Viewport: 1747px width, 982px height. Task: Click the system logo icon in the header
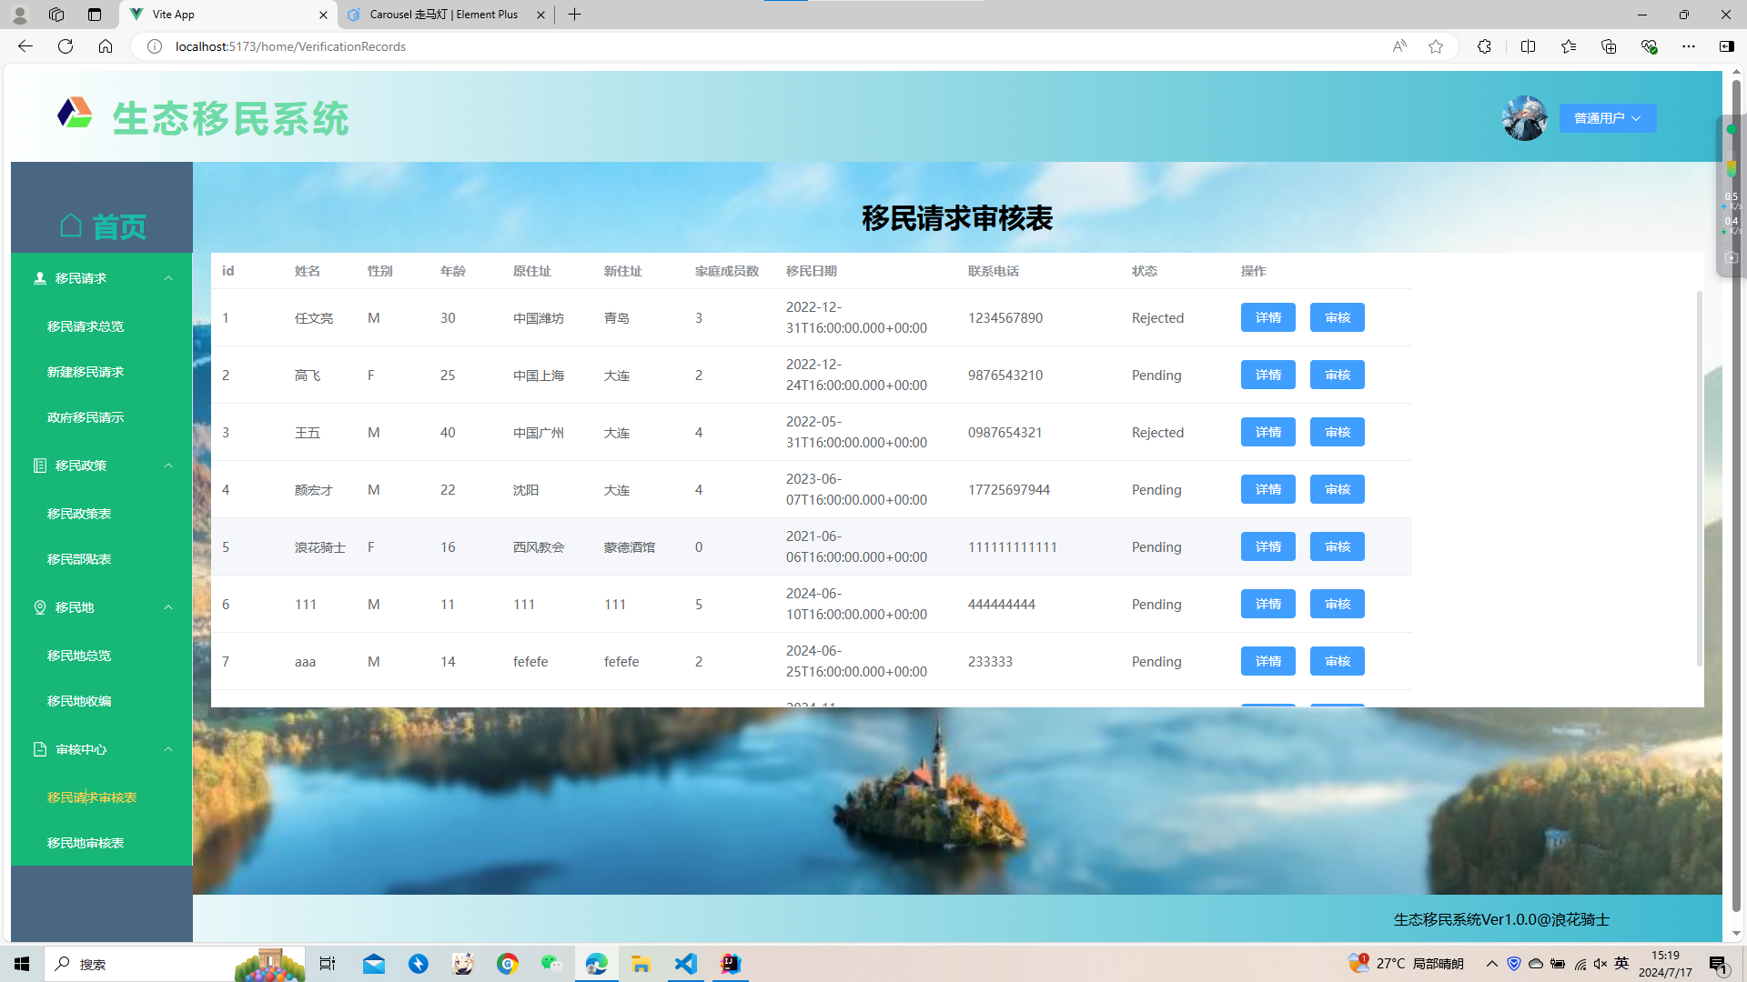pyautogui.click(x=75, y=114)
